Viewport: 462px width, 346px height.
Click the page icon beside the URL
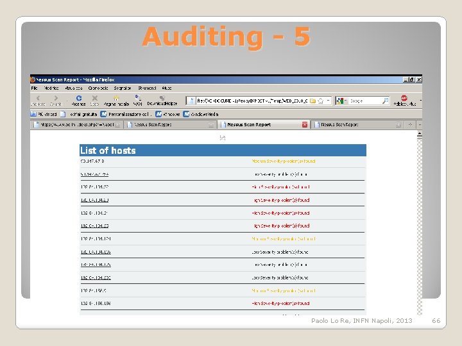point(191,101)
